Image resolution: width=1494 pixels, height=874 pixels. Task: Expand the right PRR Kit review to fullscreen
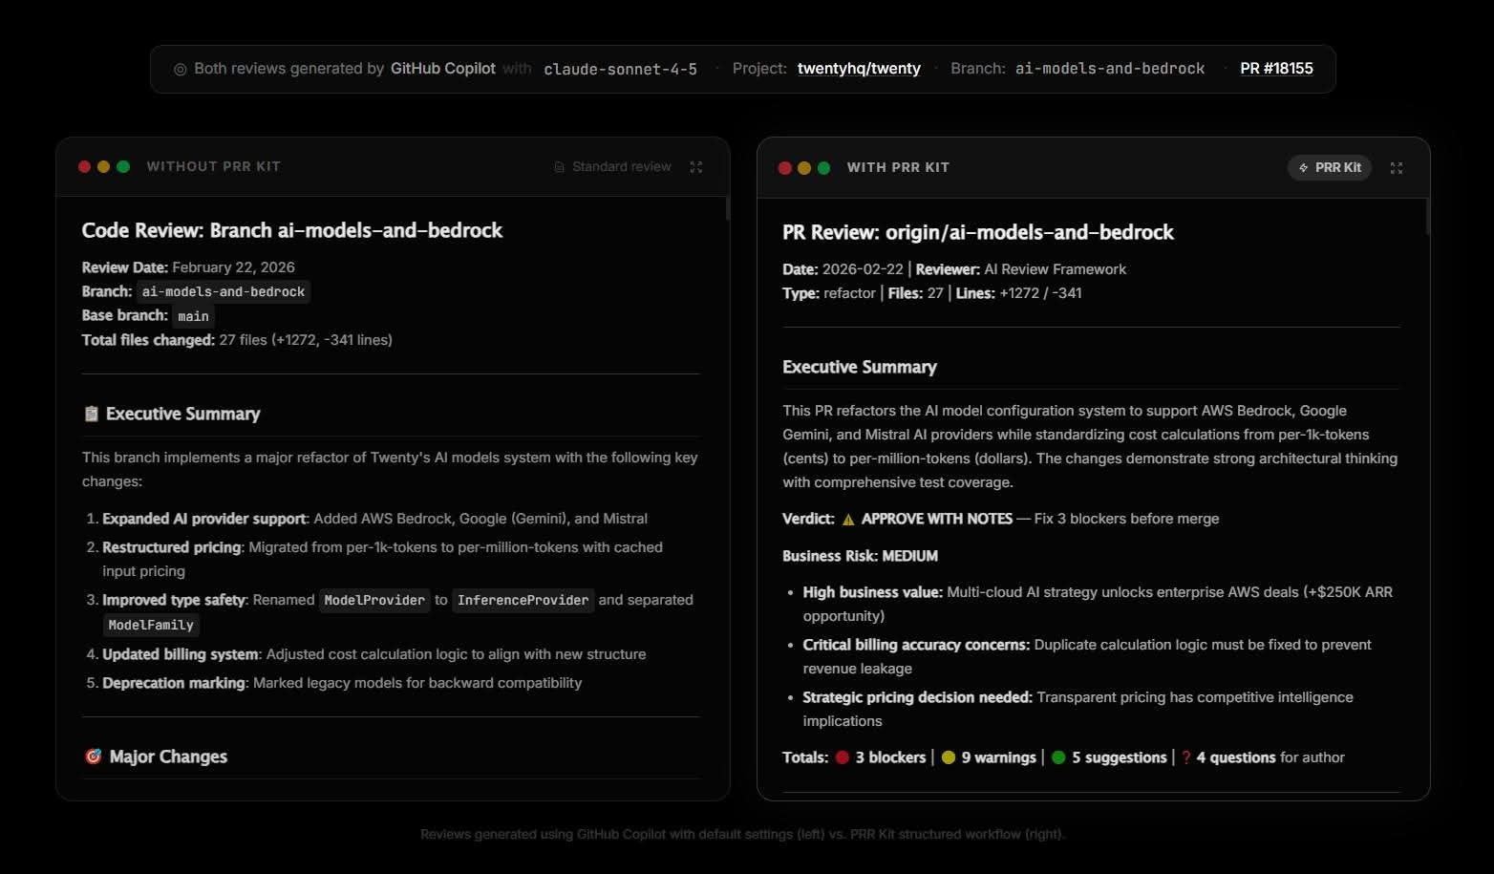(x=1397, y=166)
